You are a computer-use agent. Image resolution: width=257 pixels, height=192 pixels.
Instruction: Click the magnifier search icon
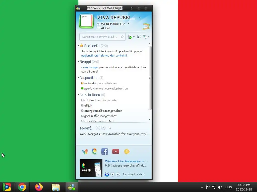[x=122, y=37]
